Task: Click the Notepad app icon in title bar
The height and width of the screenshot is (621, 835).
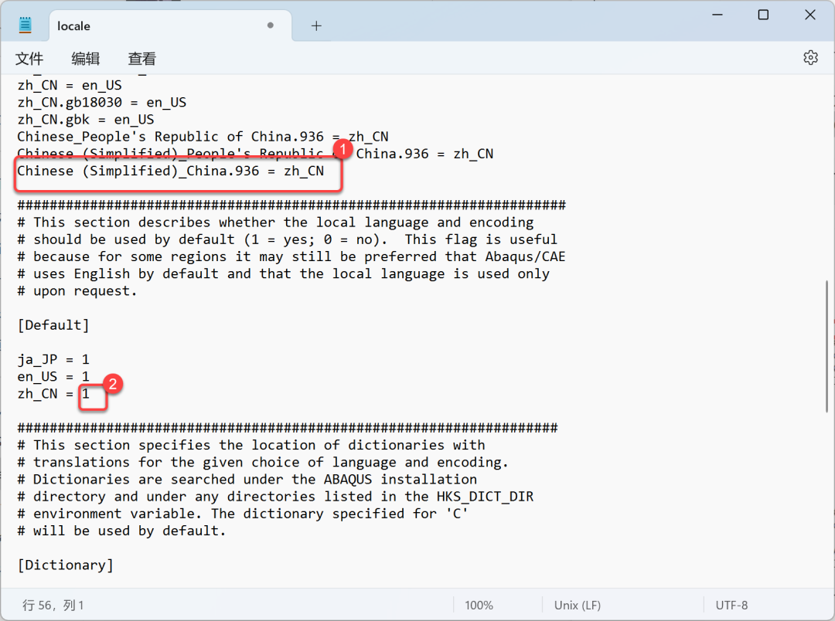Action: 25,25
